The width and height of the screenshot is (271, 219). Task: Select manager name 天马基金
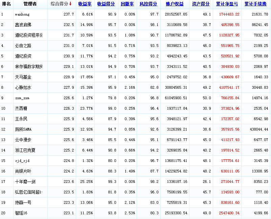23,77
